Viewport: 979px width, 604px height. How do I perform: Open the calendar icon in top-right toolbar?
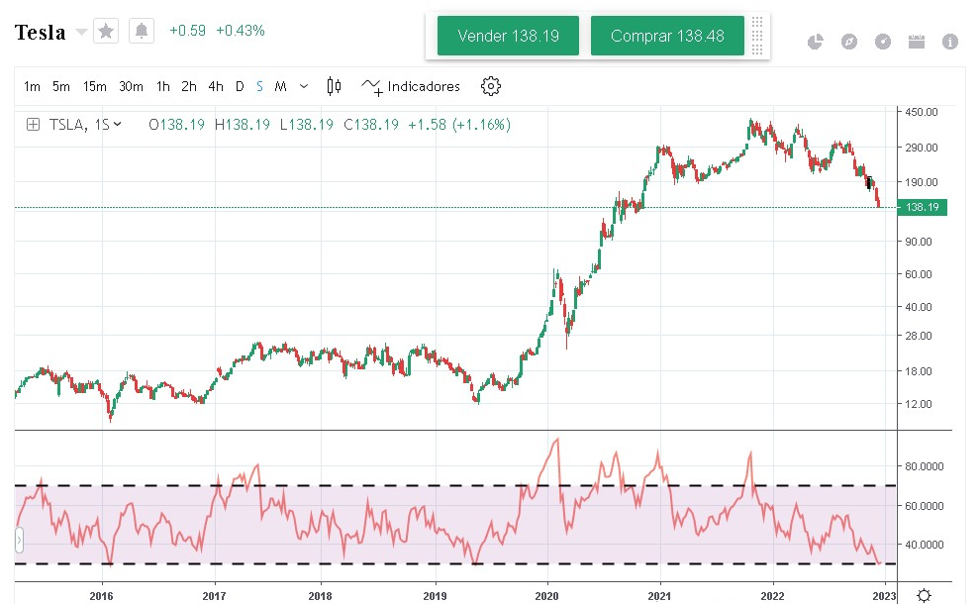(x=916, y=42)
